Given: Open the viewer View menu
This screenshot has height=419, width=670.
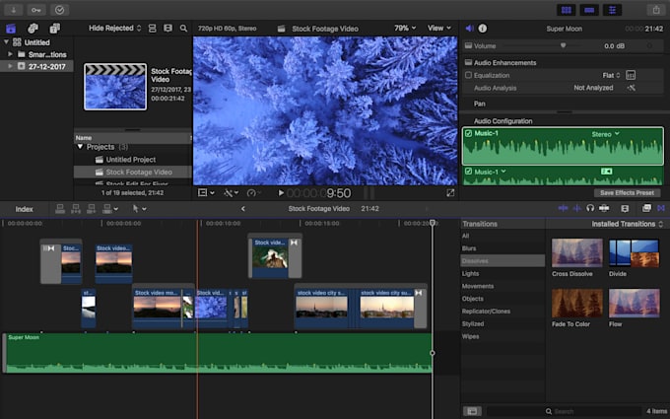Looking at the screenshot, I should point(439,29).
